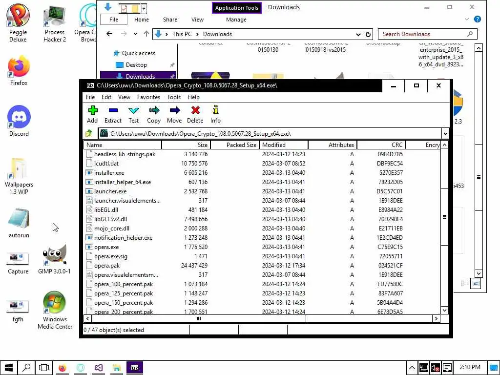Click the Windows Start button
The width and height of the screenshot is (500, 375).
pyautogui.click(x=9, y=368)
